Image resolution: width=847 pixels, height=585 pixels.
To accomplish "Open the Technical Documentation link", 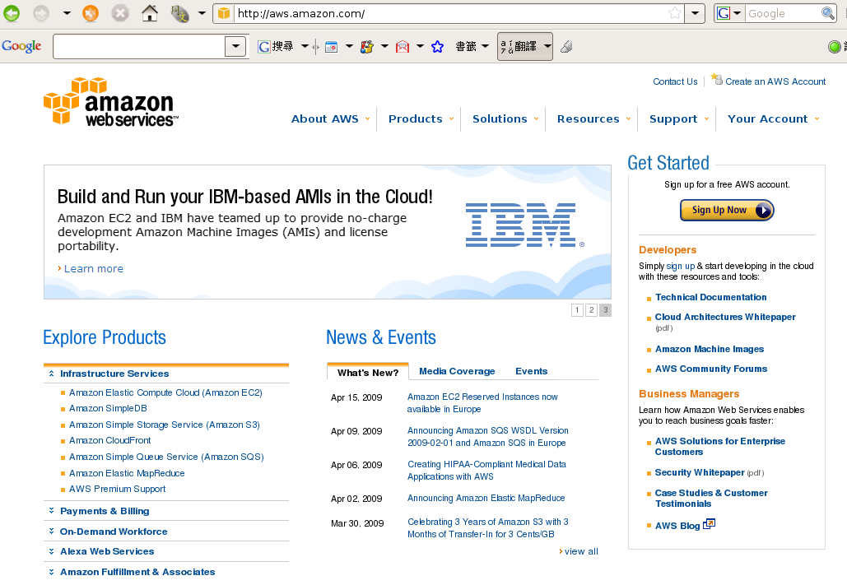I will tap(711, 297).
